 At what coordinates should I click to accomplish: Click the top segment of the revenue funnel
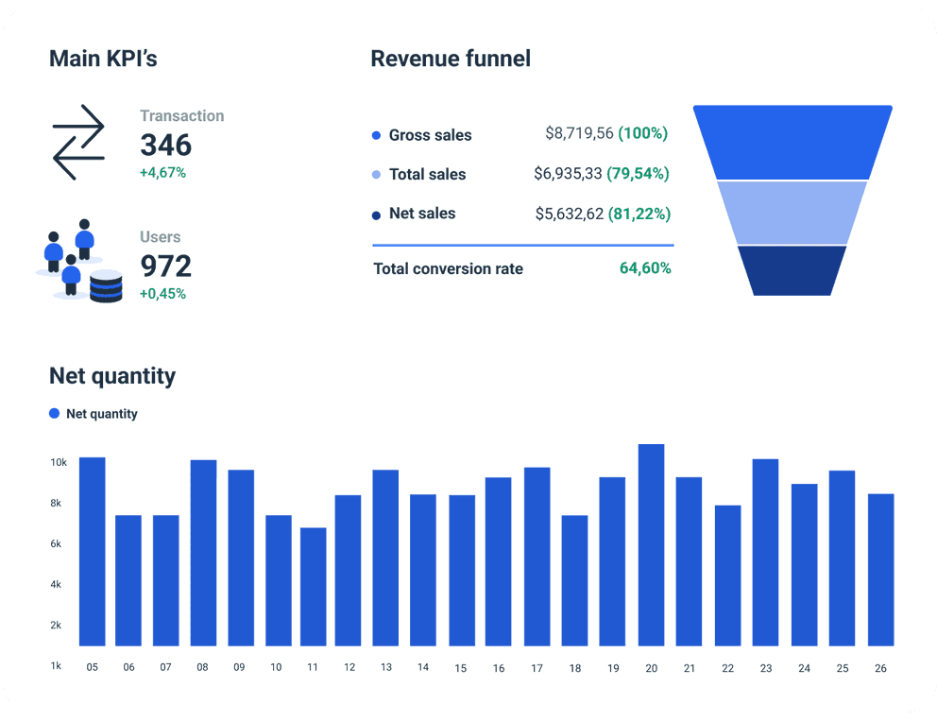[793, 140]
